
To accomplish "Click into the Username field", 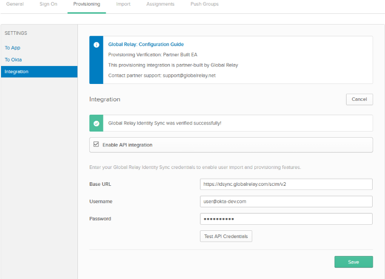I will click(x=286, y=201).
